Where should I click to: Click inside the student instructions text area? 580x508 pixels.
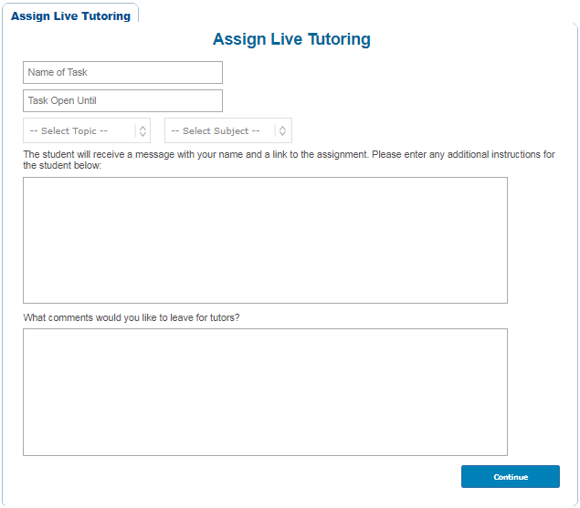coord(265,240)
